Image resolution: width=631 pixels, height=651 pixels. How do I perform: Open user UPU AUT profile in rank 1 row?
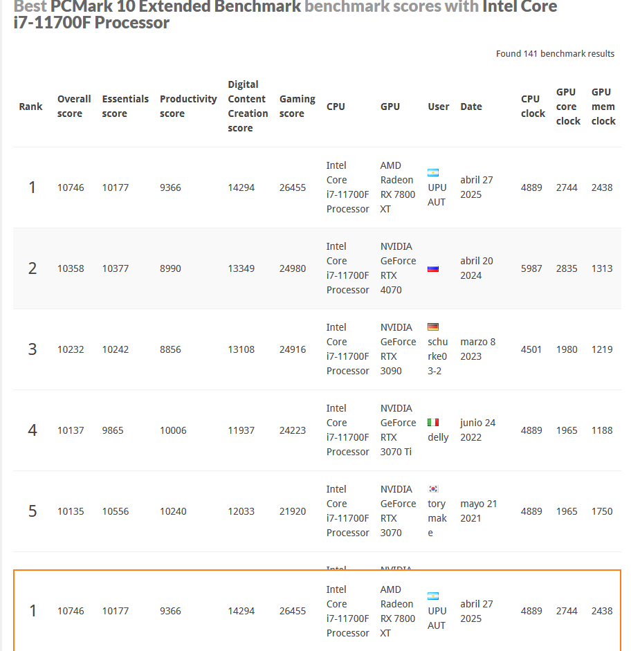437,194
